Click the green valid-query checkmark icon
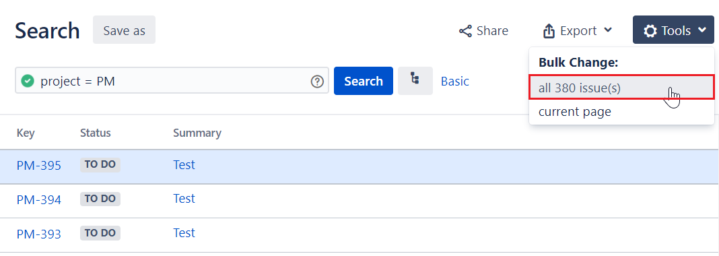Image resolution: width=719 pixels, height=256 pixels. 28,82
